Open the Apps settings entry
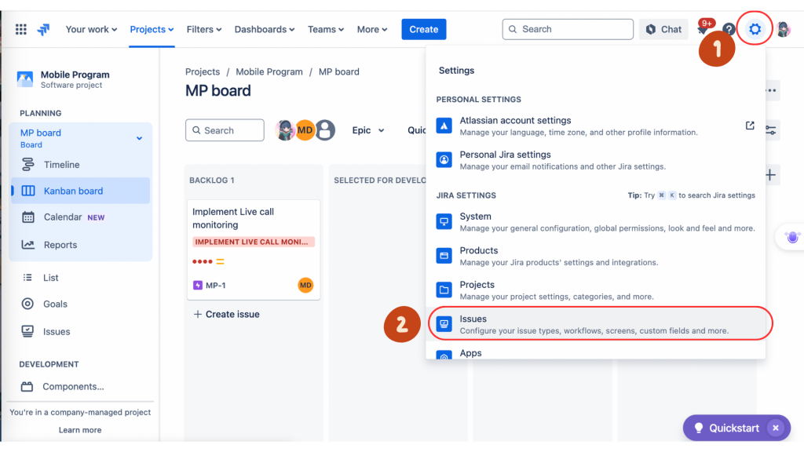 coord(595,352)
